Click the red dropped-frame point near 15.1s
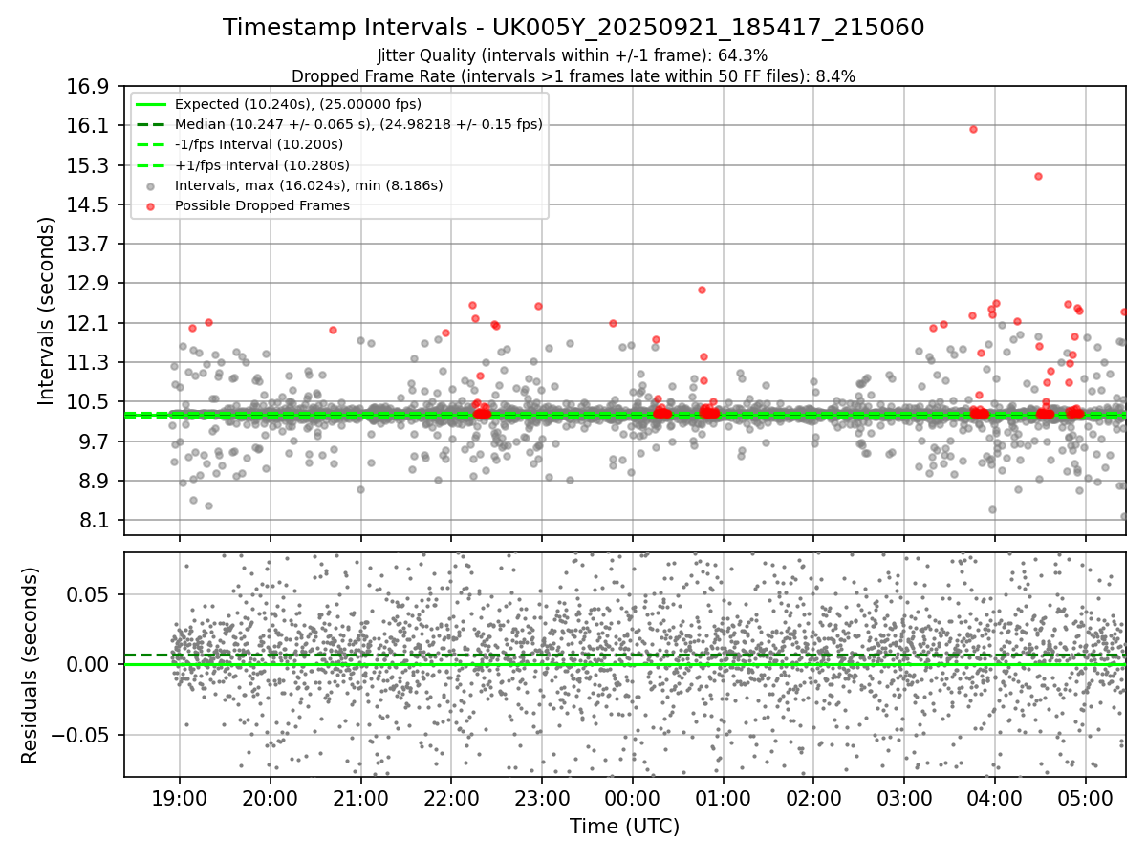 click(1038, 176)
